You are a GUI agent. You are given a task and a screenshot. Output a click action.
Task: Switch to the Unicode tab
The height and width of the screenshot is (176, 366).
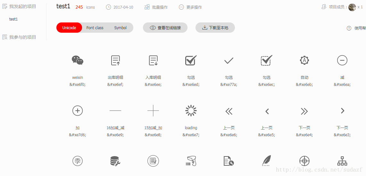click(x=69, y=28)
